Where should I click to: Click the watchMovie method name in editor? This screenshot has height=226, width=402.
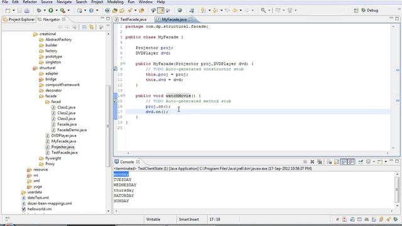point(178,95)
